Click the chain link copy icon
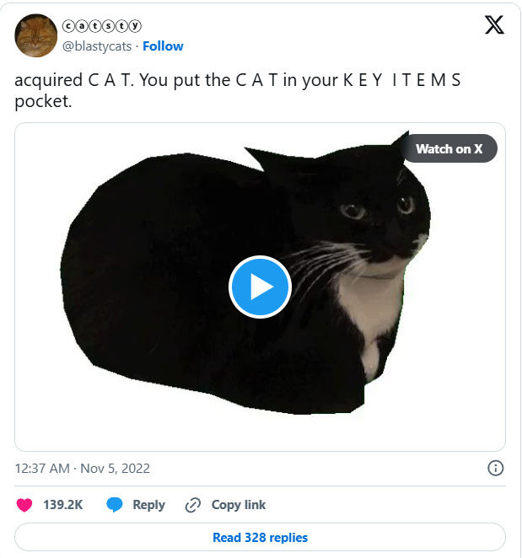 coord(193,505)
